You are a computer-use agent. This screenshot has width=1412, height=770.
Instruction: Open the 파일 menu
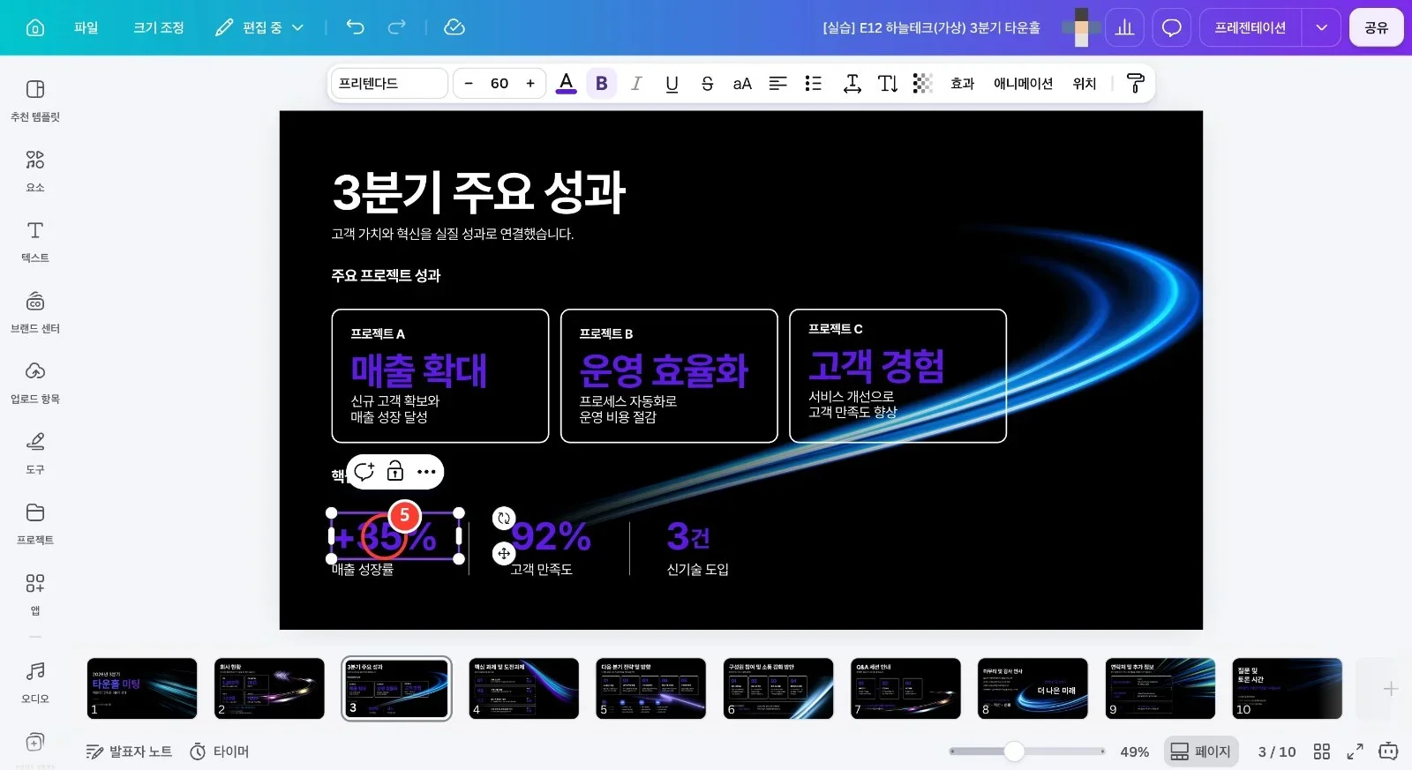(86, 27)
